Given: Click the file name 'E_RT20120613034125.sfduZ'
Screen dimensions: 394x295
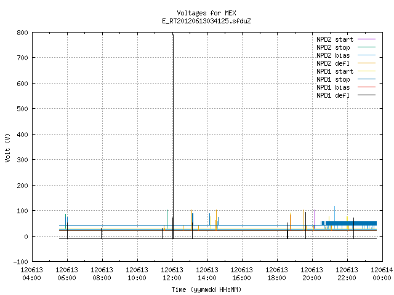Looking at the screenshot, I should click(x=207, y=21).
